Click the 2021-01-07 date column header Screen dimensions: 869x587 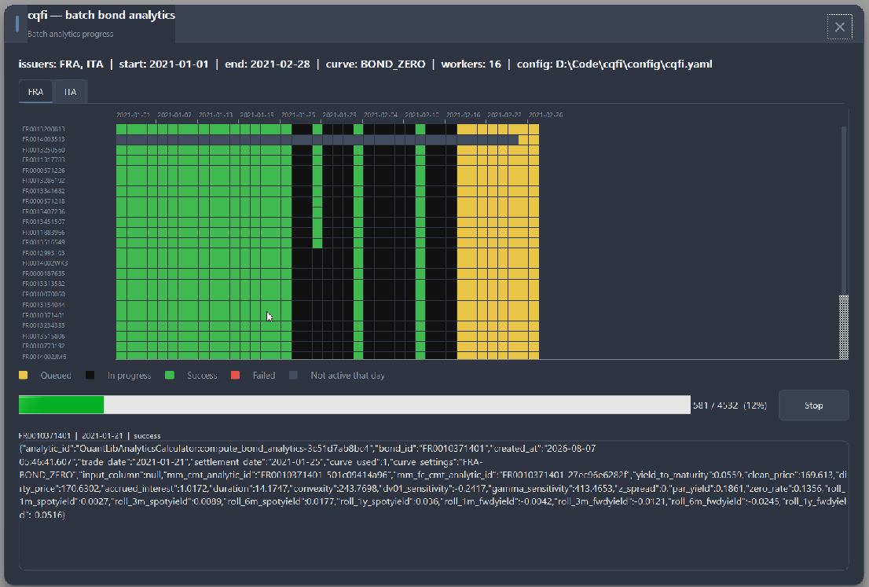click(174, 115)
